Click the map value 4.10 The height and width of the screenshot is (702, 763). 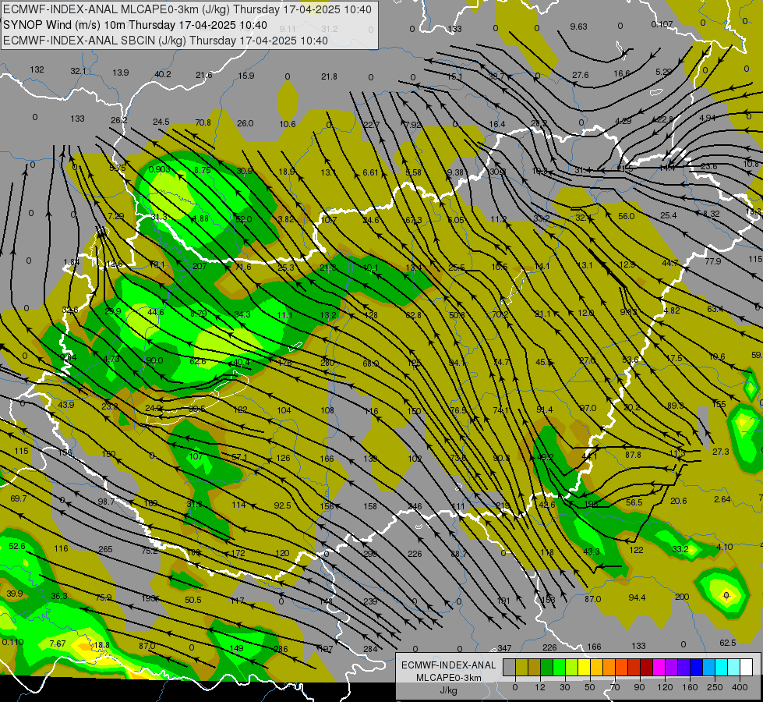pyautogui.click(x=725, y=547)
